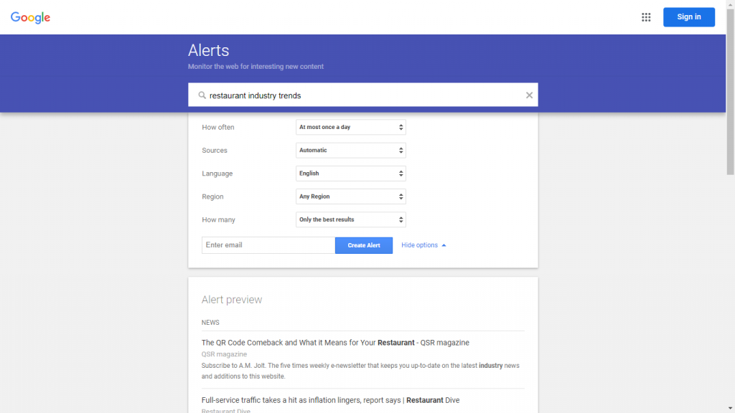The width and height of the screenshot is (735, 413).
Task: Click the QSR magazine source label
Action: (224, 354)
